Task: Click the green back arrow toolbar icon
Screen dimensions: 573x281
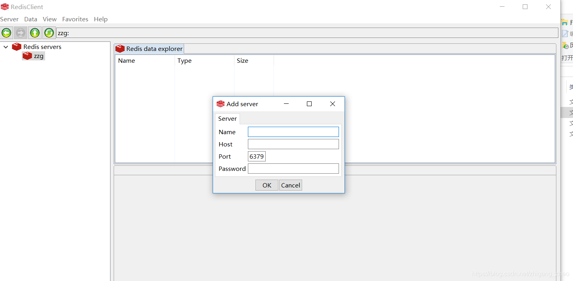Action: (x=6, y=33)
